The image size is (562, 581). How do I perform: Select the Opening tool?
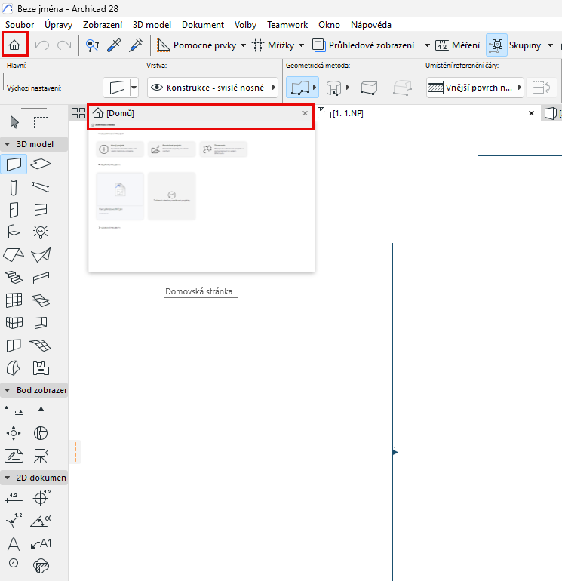point(41,322)
